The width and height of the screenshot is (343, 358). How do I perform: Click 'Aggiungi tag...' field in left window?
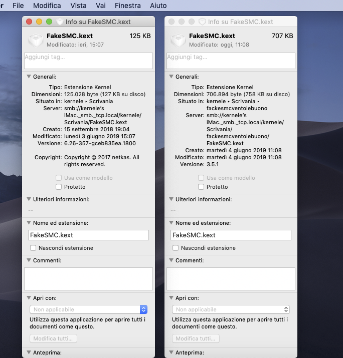[x=88, y=61]
